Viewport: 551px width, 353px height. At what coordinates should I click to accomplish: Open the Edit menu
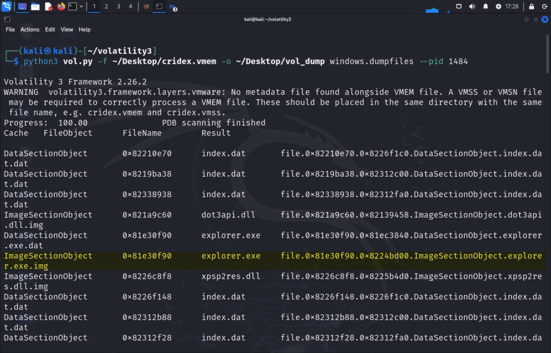tap(50, 30)
